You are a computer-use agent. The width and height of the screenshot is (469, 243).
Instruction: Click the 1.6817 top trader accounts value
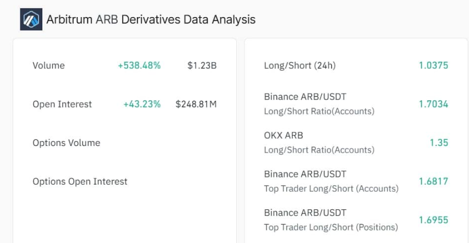[433, 181]
